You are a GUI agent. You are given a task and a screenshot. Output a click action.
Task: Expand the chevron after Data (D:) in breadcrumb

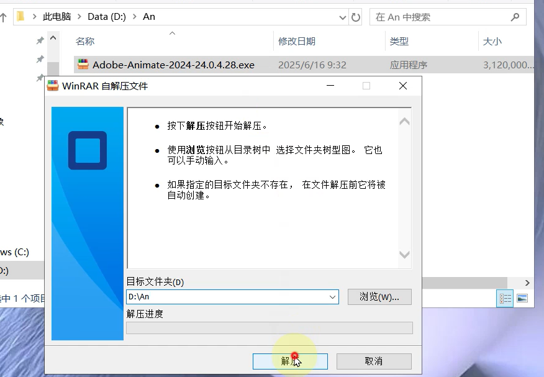[x=135, y=17]
